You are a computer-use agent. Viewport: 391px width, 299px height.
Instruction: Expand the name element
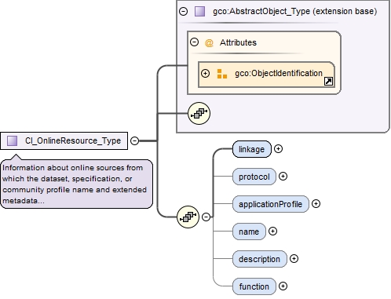tap(272, 232)
